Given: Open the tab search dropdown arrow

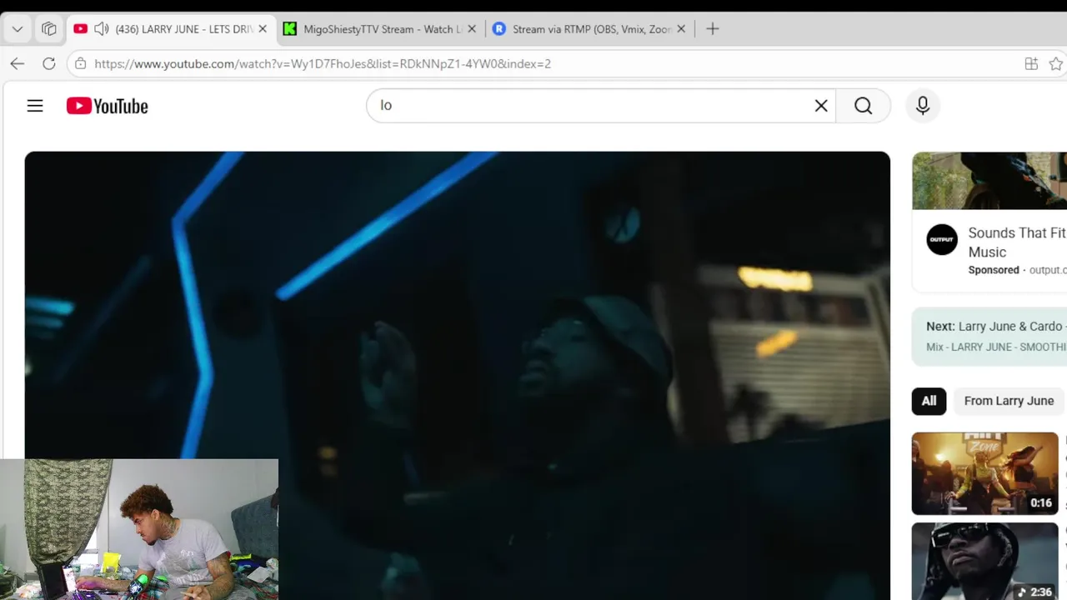Looking at the screenshot, I should click(18, 29).
